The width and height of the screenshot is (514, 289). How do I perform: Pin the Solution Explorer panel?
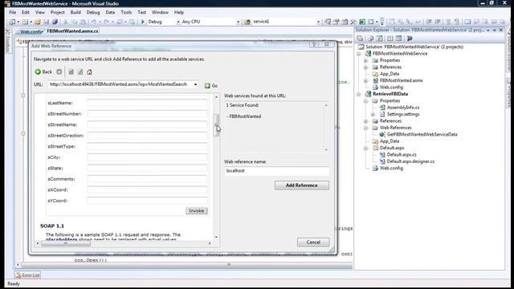pos(495,30)
